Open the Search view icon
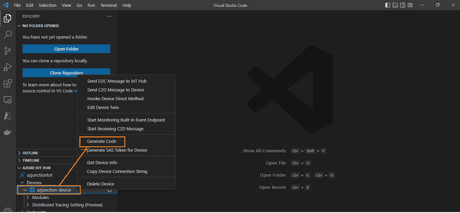This screenshot has width=460, height=213. click(8, 35)
